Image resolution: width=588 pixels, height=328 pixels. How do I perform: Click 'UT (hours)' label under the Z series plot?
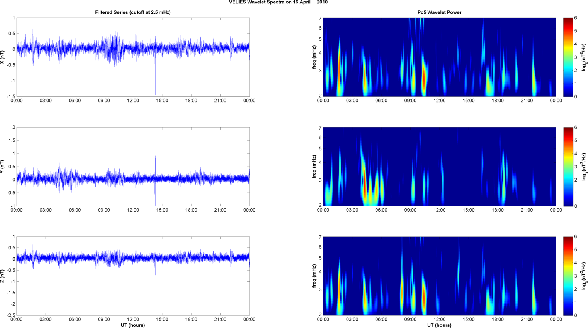coord(133,325)
